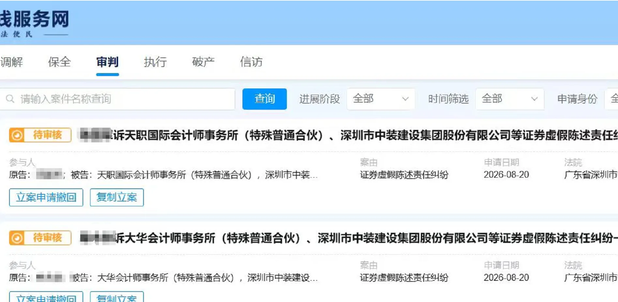The height and width of the screenshot is (302, 618).
Task: Click the 被告: 大华会计师事务所 participant text
Action: (194, 278)
